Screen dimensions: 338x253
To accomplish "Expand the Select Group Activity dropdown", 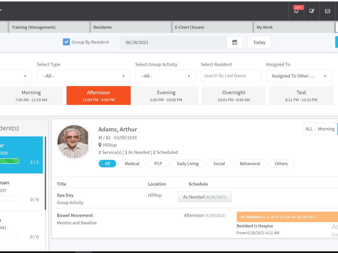I will point(165,76).
